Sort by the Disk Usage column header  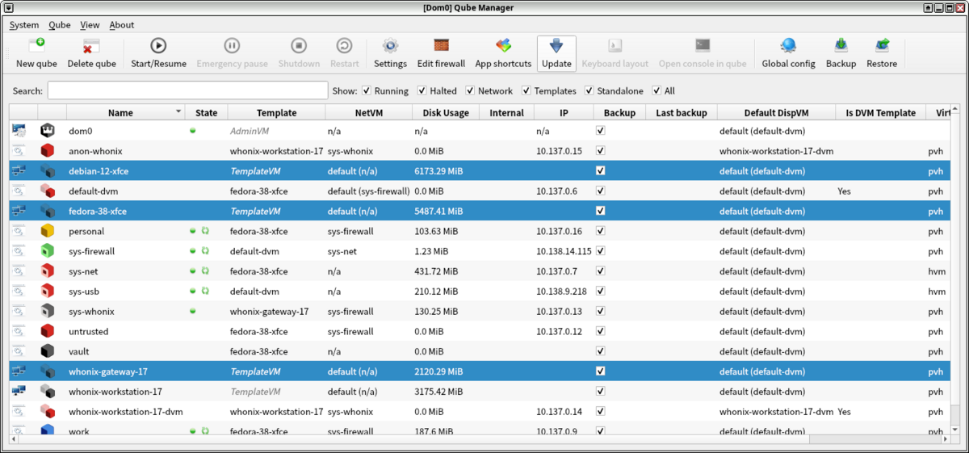coord(446,113)
